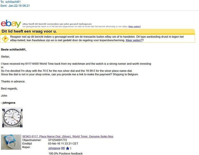Image resolution: width=199 pixels, height=155 pixels.
Task: Click object number 371254091772
Action: [57, 140]
